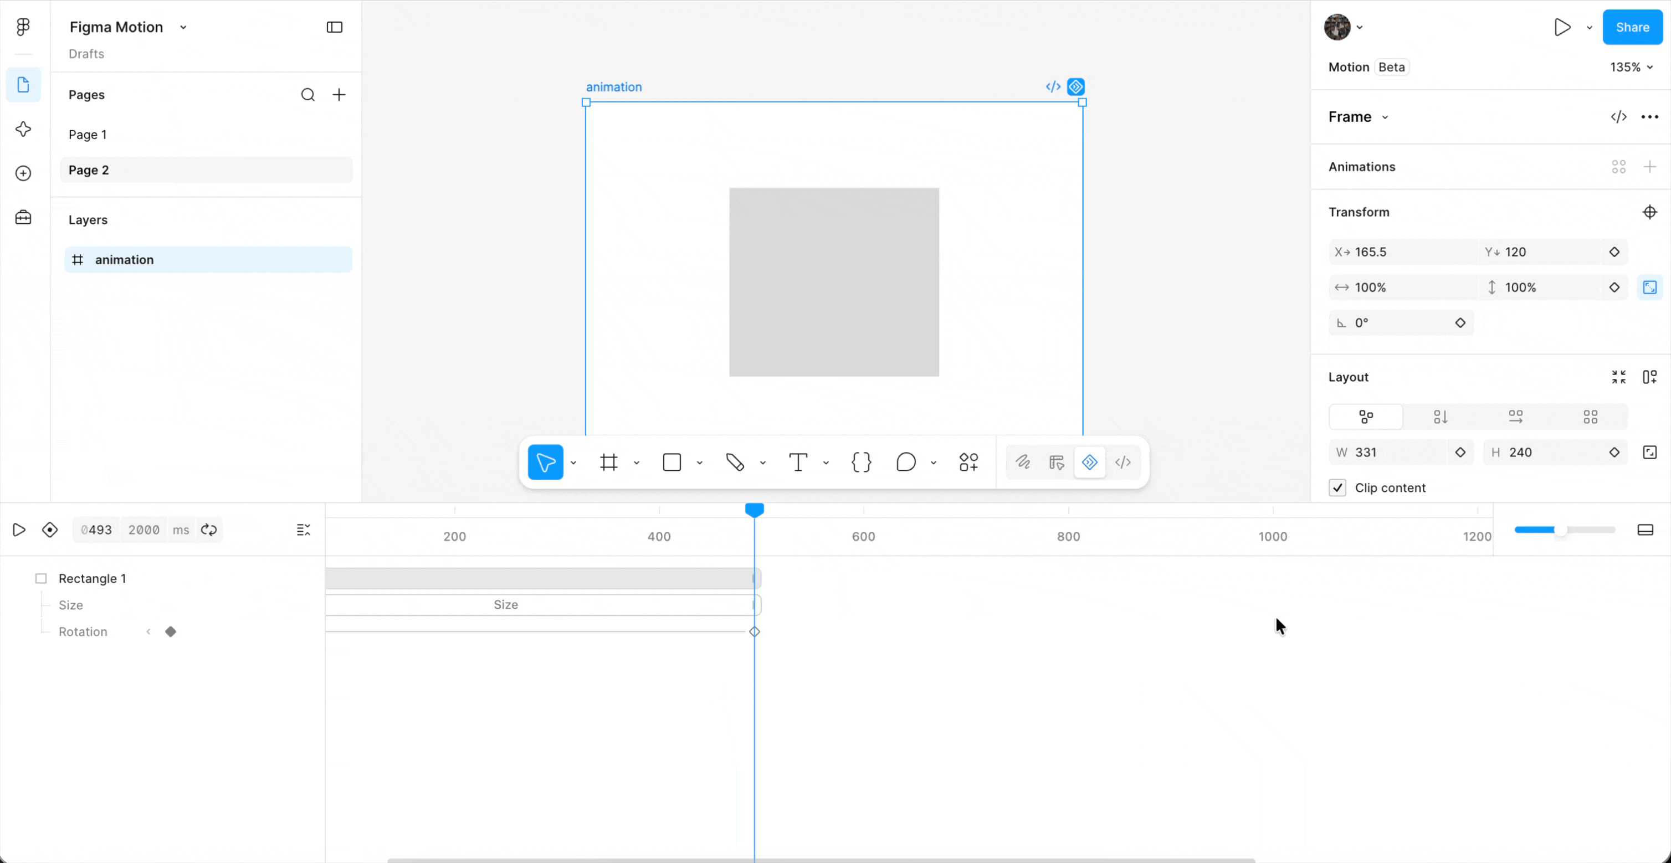1671x863 pixels.
Task: Add keyframe for scale percentage
Action: (x=1614, y=287)
